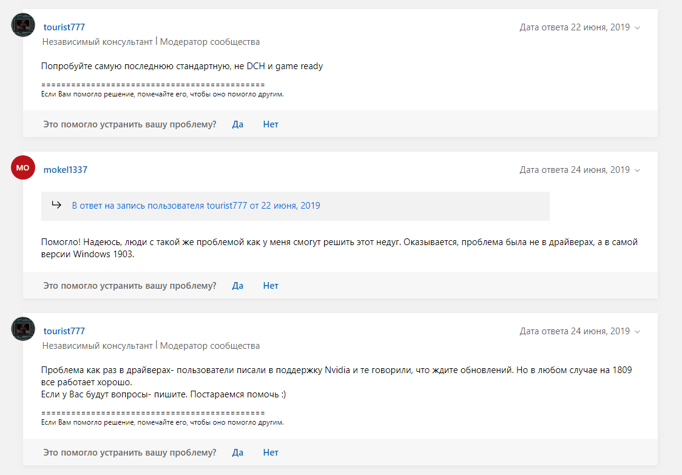This screenshot has width=682, height=475.
Task: Click the reply date on tourist777's last post
Action: tap(575, 331)
